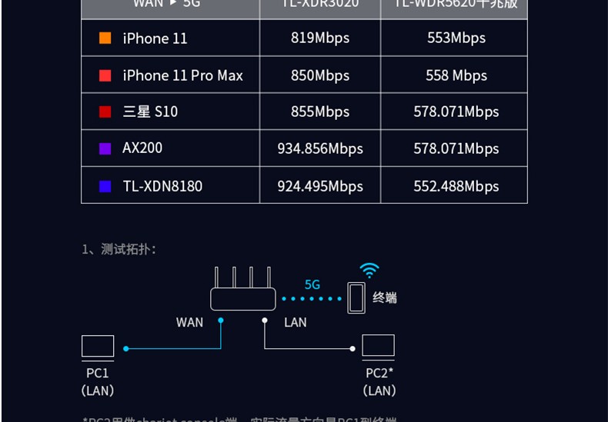This screenshot has height=422, width=608.
Task: Select the dark red swatch for 三星 S10
Action: click(105, 112)
